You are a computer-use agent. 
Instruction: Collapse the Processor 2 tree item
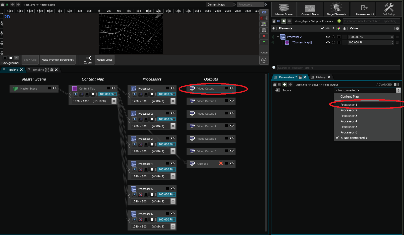pyautogui.click(x=278, y=37)
